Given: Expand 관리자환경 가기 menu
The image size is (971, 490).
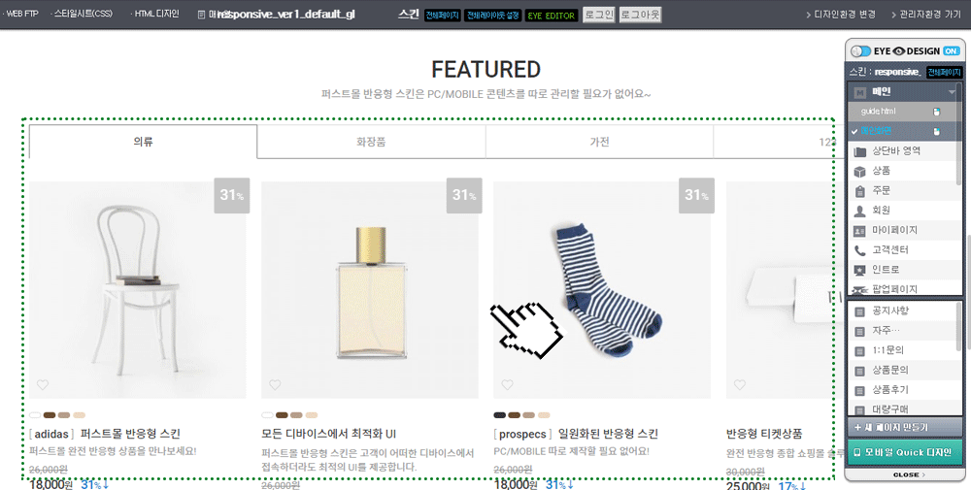Looking at the screenshot, I should coord(926,15).
